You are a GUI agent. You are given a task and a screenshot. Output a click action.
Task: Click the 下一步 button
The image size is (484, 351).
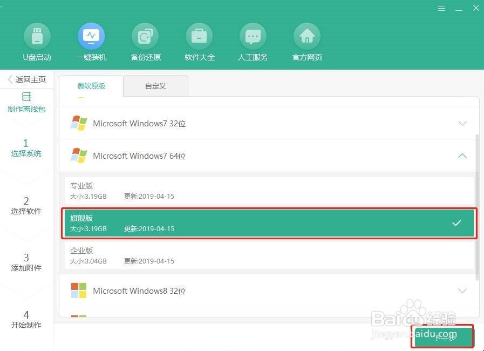(x=442, y=336)
